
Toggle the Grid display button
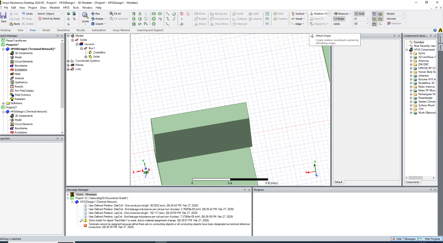(x=359, y=14)
